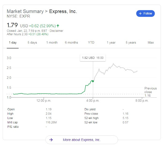Open More about Express, Inc. link
The image size is (165, 147).
tap(82, 140)
